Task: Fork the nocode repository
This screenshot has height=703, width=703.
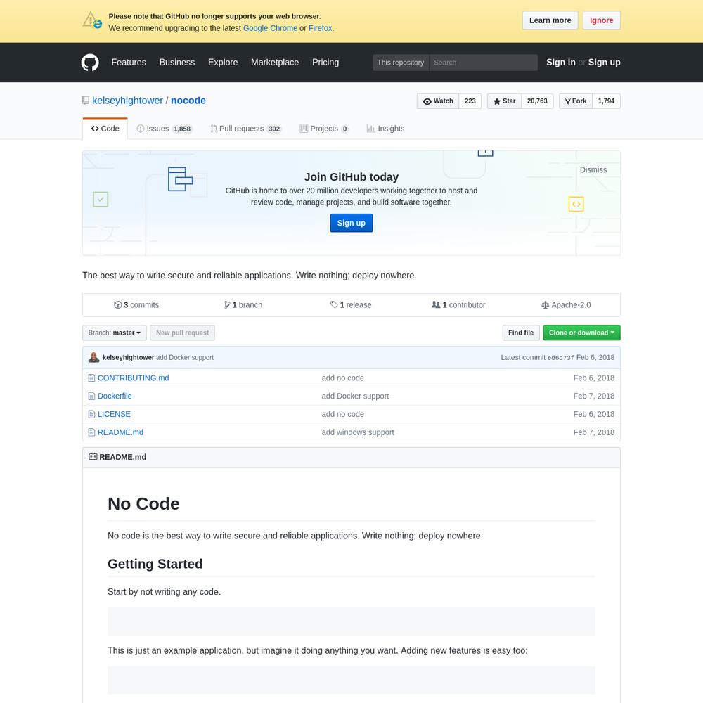Action: pyautogui.click(x=576, y=101)
